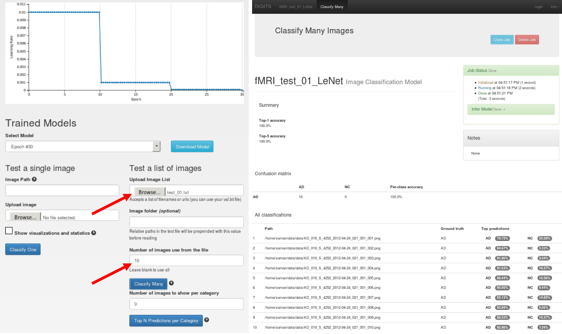
Task: Click the Login link
Action: pyautogui.click(x=538, y=7)
